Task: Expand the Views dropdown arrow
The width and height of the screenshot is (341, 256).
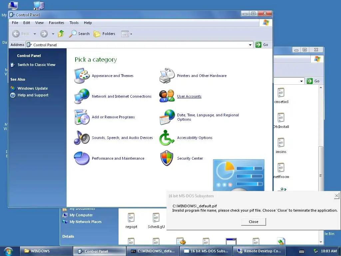Action: pyautogui.click(x=131, y=34)
